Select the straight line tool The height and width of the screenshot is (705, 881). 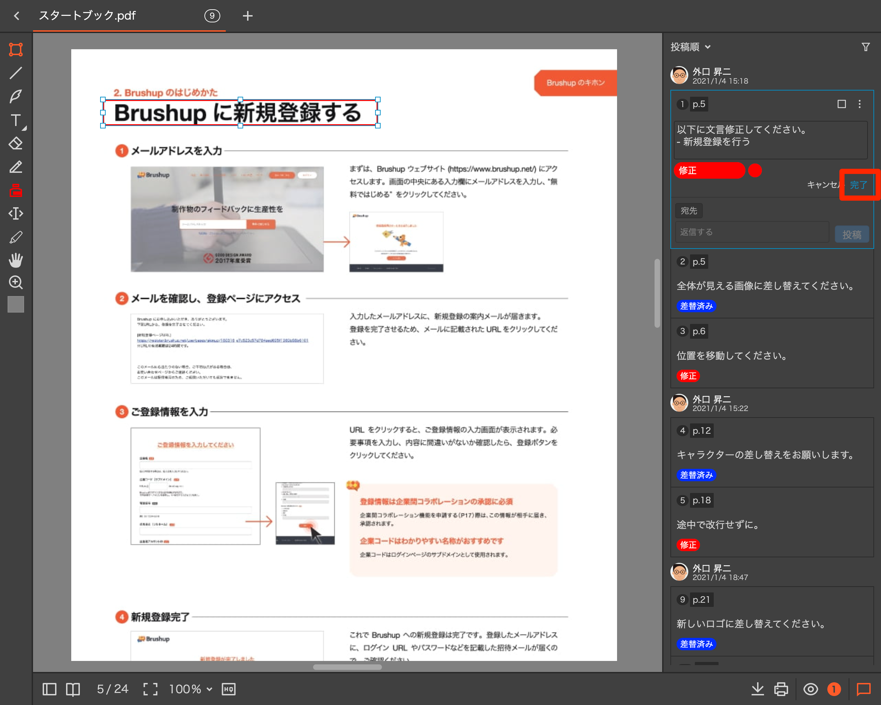point(15,73)
